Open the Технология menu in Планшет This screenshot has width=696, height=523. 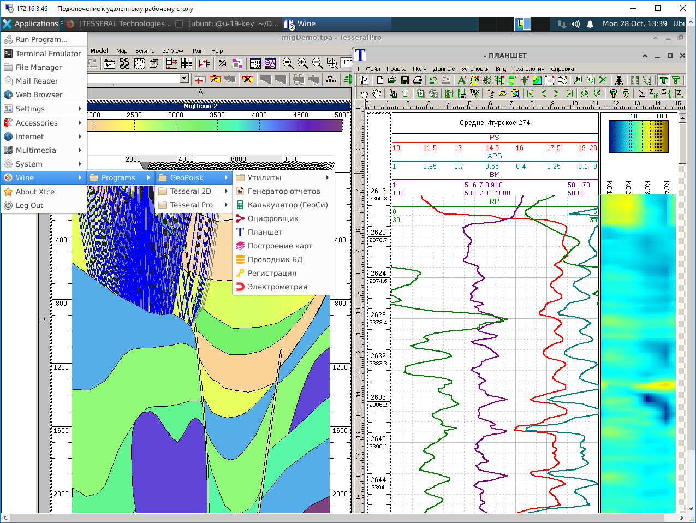(x=528, y=69)
